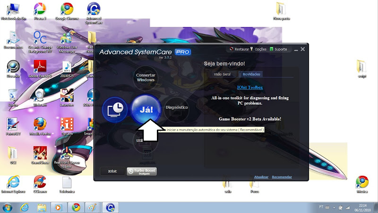This screenshot has height=213, width=378.
Task: Select the Chrome shortcut at desktop bottom-right
Action: click(362, 184)
